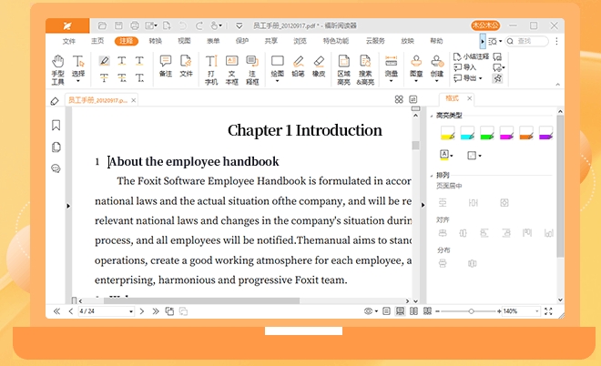Open the Comments panel in left sidebar
This screenshot has height=366, width=601.
click(x=56, y=168)
